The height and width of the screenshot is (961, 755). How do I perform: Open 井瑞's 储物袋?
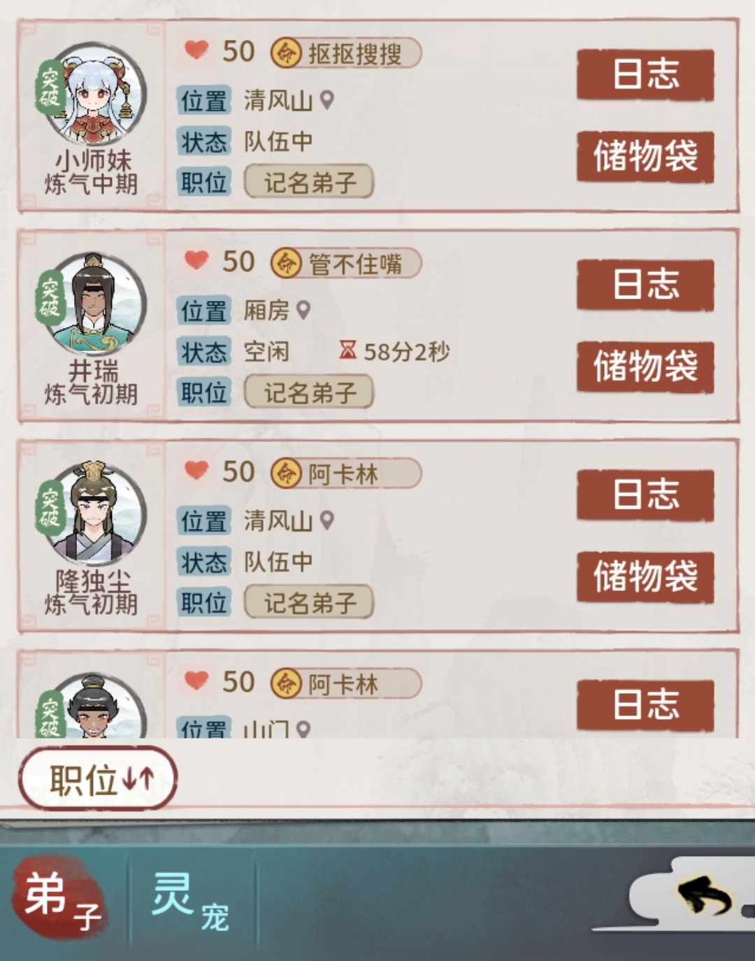point(645,366)
